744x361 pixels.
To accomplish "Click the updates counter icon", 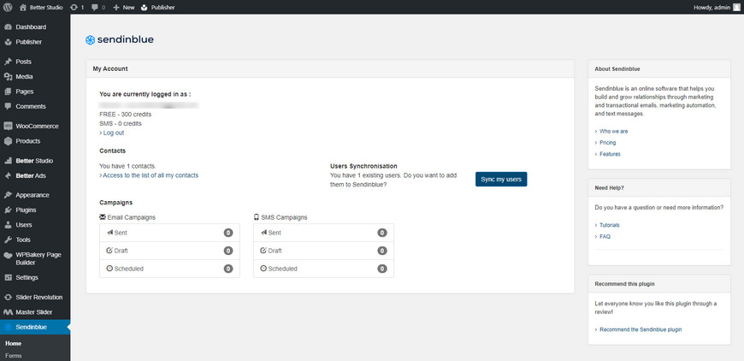I will tap(73, 7).
